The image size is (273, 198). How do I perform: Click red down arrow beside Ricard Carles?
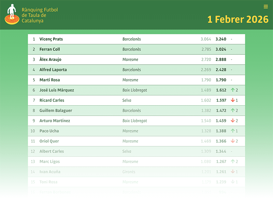pos(233,101)
